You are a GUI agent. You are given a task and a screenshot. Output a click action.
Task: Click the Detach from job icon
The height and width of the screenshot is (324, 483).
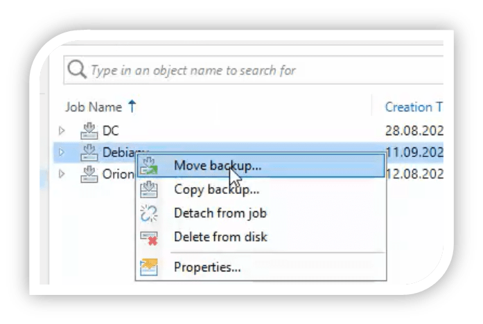coord(149,213)
